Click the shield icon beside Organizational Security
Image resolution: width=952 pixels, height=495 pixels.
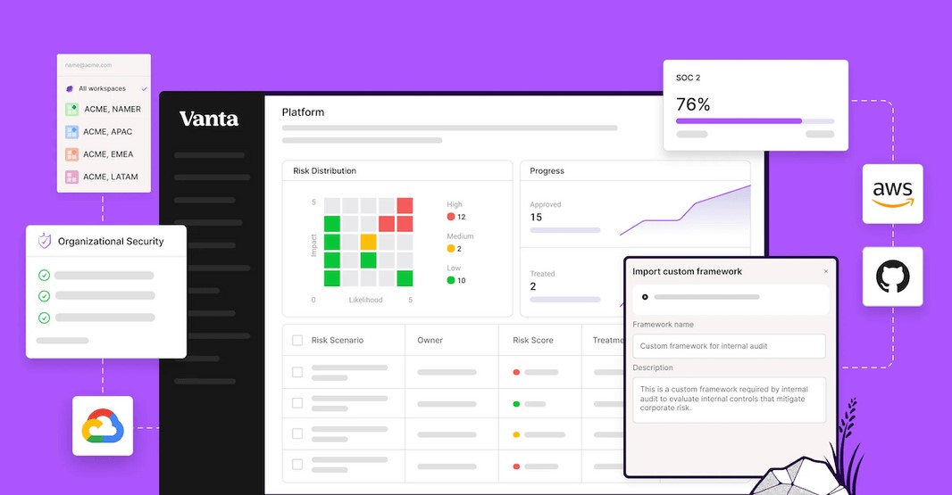pyautogui.click(x=45, y=241)
